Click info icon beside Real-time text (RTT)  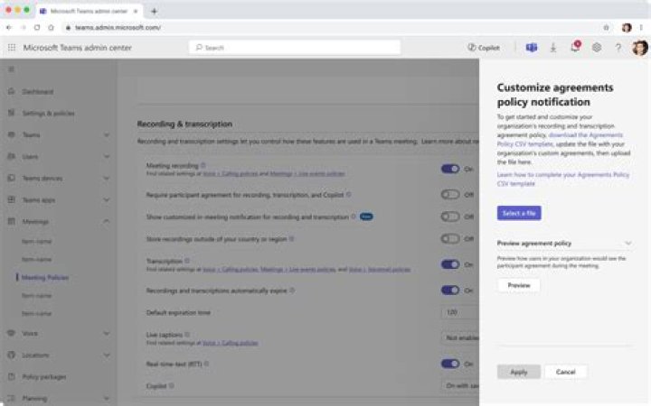point(206,364)
